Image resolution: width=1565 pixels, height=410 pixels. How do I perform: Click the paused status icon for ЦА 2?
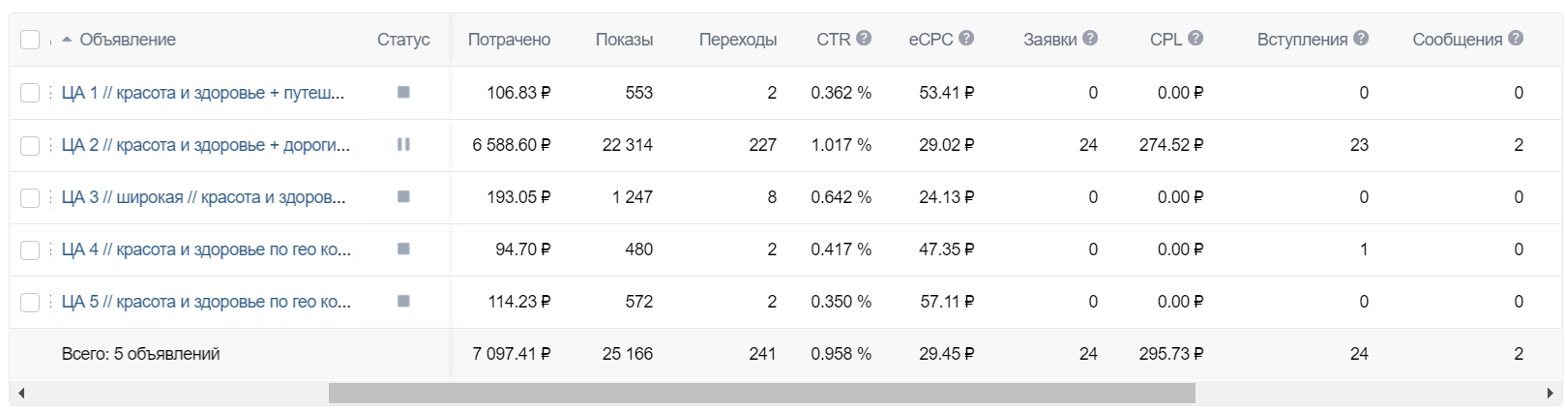click(403, 144)
